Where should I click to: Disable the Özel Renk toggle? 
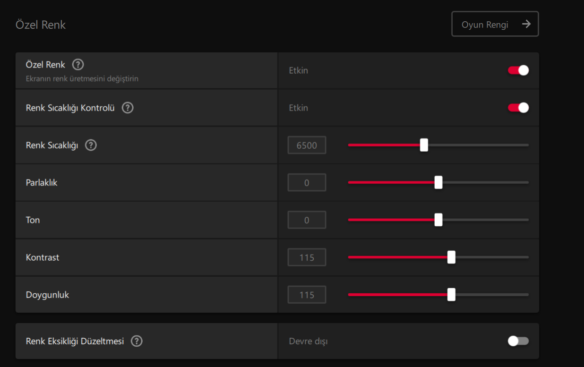pyautogui.click(x=518, y=70)
